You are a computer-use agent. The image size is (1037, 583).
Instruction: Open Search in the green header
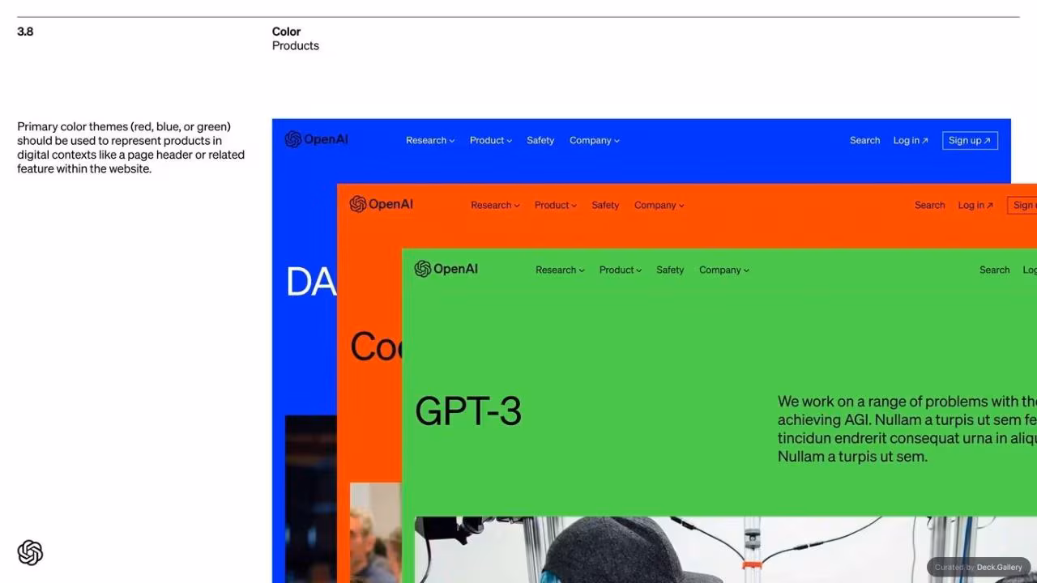994,270
